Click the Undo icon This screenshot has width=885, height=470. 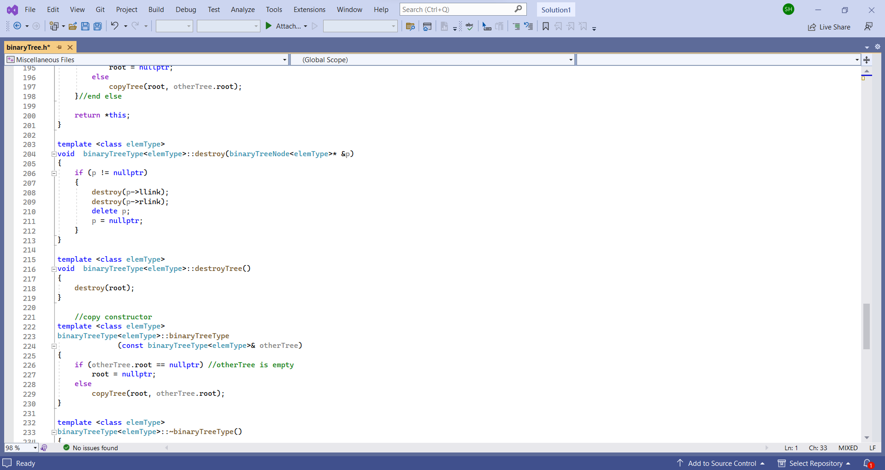[x=115, y=26]
